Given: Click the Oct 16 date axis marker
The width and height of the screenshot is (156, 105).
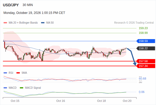Looking at the screenshot, I should 61,101.
